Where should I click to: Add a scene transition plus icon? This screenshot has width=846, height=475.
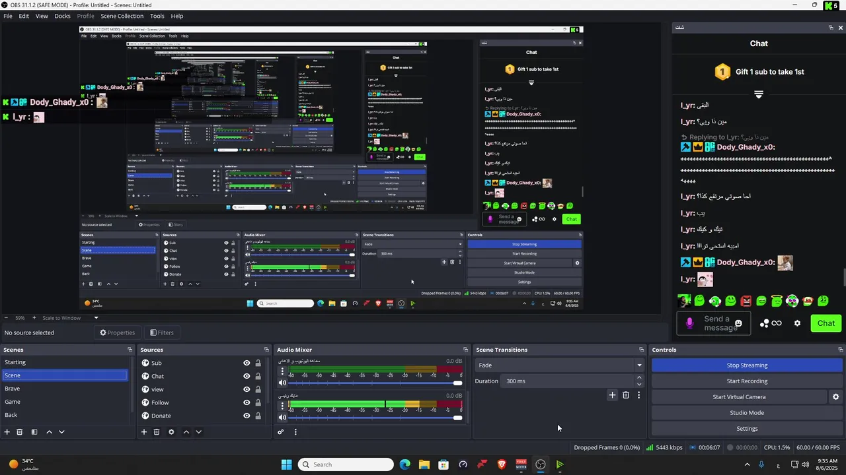click(612, 395)
